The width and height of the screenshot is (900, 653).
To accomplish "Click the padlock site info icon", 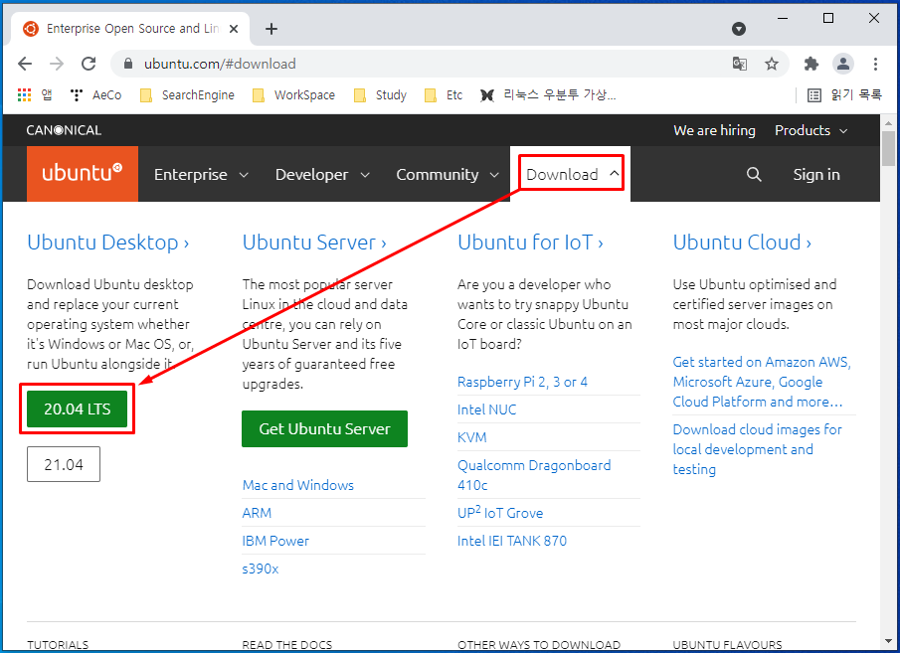I will coord(128,64).
